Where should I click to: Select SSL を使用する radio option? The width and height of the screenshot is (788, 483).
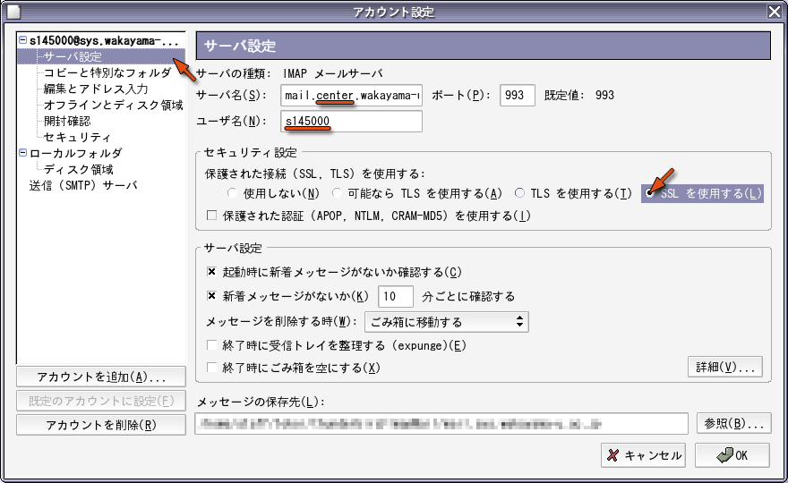point(650,193)
